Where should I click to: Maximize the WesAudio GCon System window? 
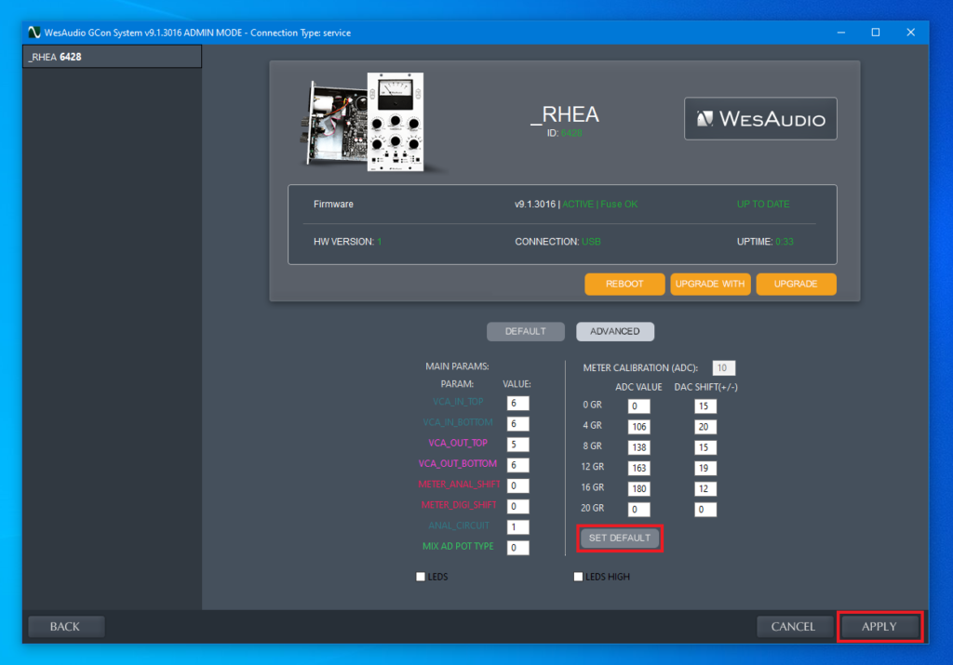pos(876,33)
